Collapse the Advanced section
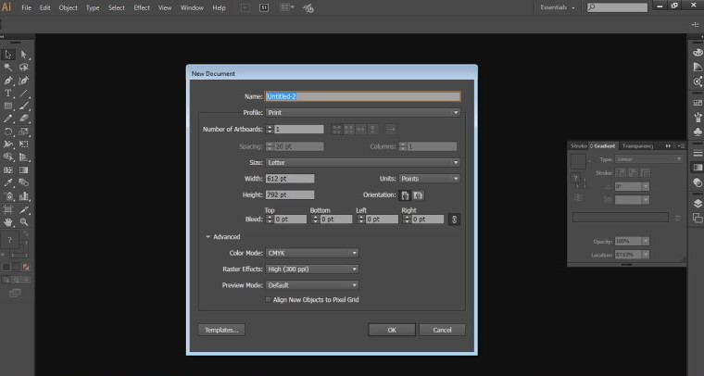Viewport: 704px width, 376px height. point(208,236)
